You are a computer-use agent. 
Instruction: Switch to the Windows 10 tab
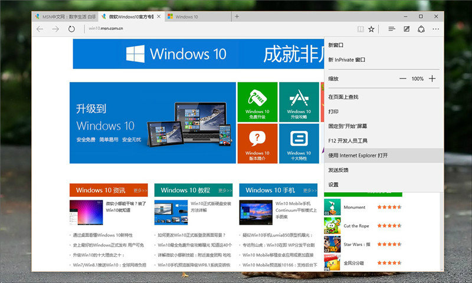(x=198, y=17)
